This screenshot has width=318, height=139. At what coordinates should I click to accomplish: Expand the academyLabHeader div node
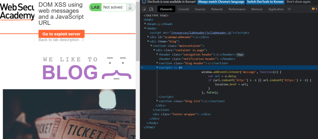[x=148, y=37]
